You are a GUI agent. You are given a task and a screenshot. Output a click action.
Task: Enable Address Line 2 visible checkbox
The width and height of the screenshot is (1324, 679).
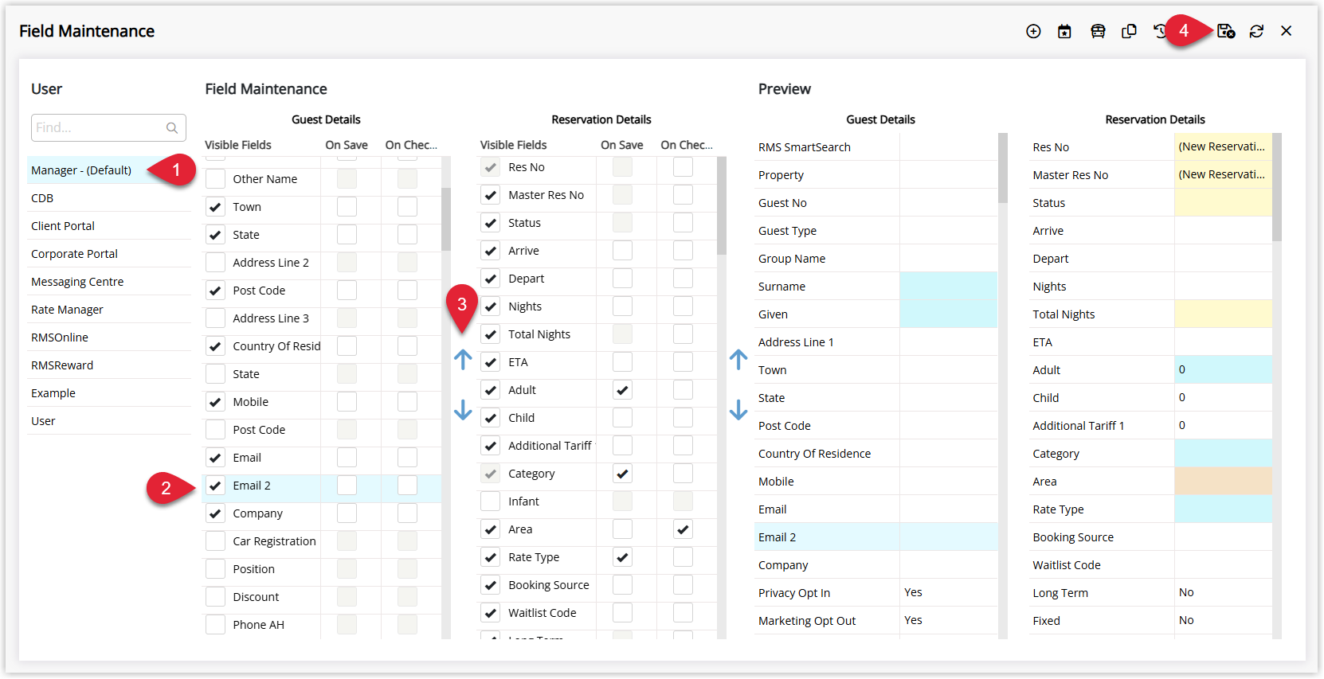pos(215,263)
